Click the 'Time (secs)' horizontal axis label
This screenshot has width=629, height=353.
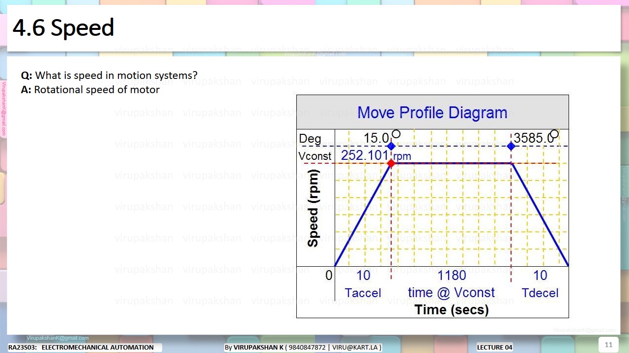coord(452,310)
